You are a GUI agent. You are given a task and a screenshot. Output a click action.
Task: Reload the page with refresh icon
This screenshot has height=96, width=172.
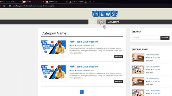(x=4, y=6)
